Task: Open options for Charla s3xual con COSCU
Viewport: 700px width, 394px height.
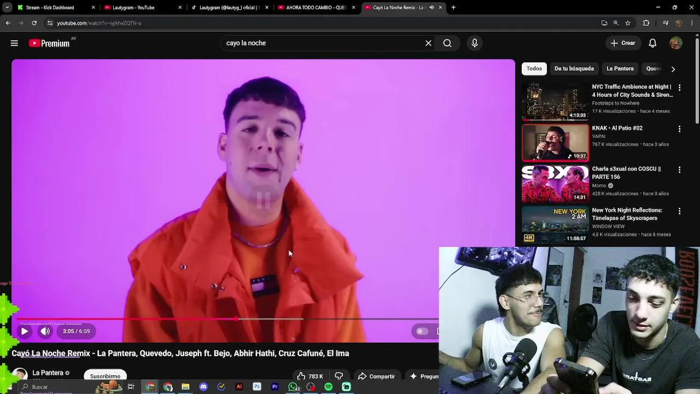Action: tap(679, 170)
